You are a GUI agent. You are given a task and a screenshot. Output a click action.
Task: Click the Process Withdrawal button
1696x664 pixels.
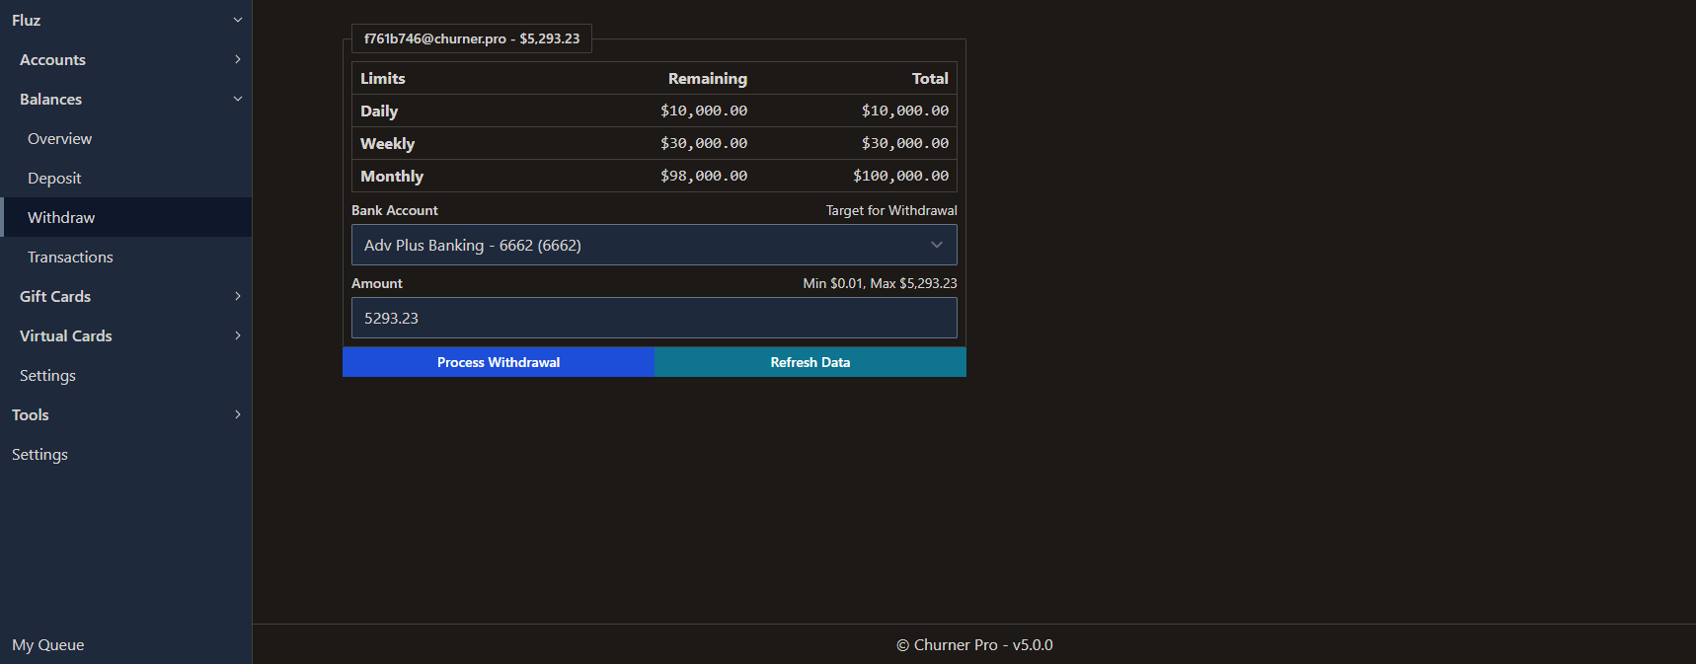click(499, 362)
